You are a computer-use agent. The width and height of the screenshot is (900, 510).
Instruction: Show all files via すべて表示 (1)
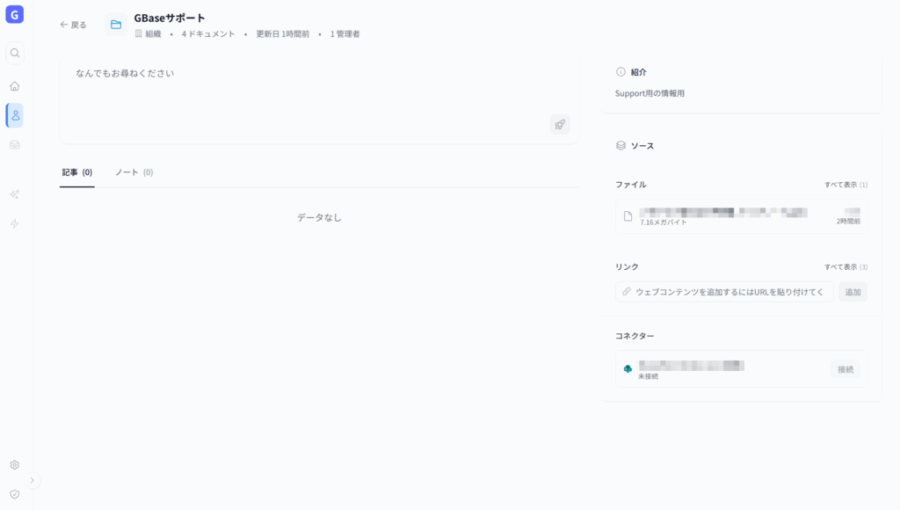tap(846, 185)
